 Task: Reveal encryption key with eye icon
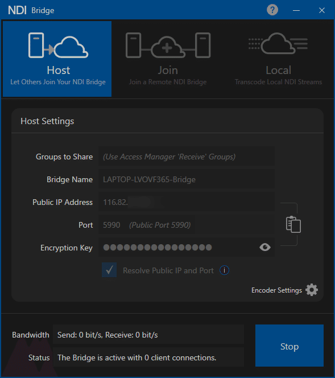pos(265,247)
